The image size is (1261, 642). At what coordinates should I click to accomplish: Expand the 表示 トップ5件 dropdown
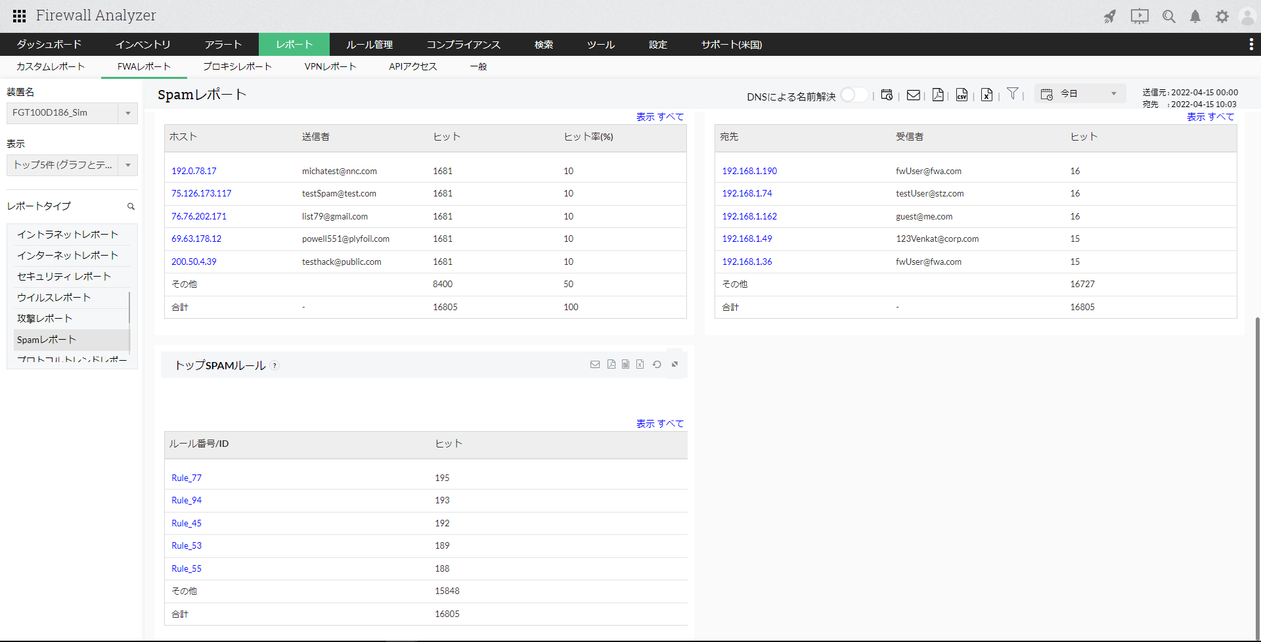point(127,165)
